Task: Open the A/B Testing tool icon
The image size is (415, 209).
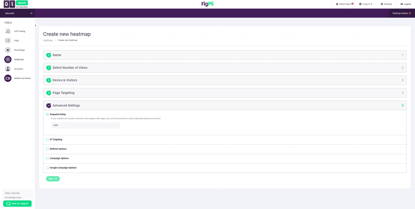Action: click(x=8, y=31)
